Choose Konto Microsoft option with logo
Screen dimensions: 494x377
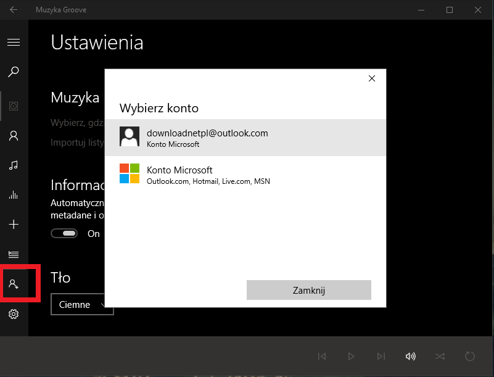click(x=245, y=175)
